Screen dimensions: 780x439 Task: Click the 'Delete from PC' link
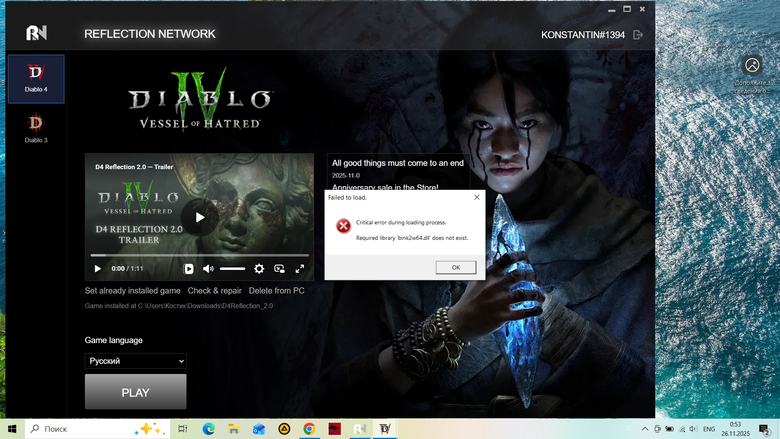[x=276, y=291]
